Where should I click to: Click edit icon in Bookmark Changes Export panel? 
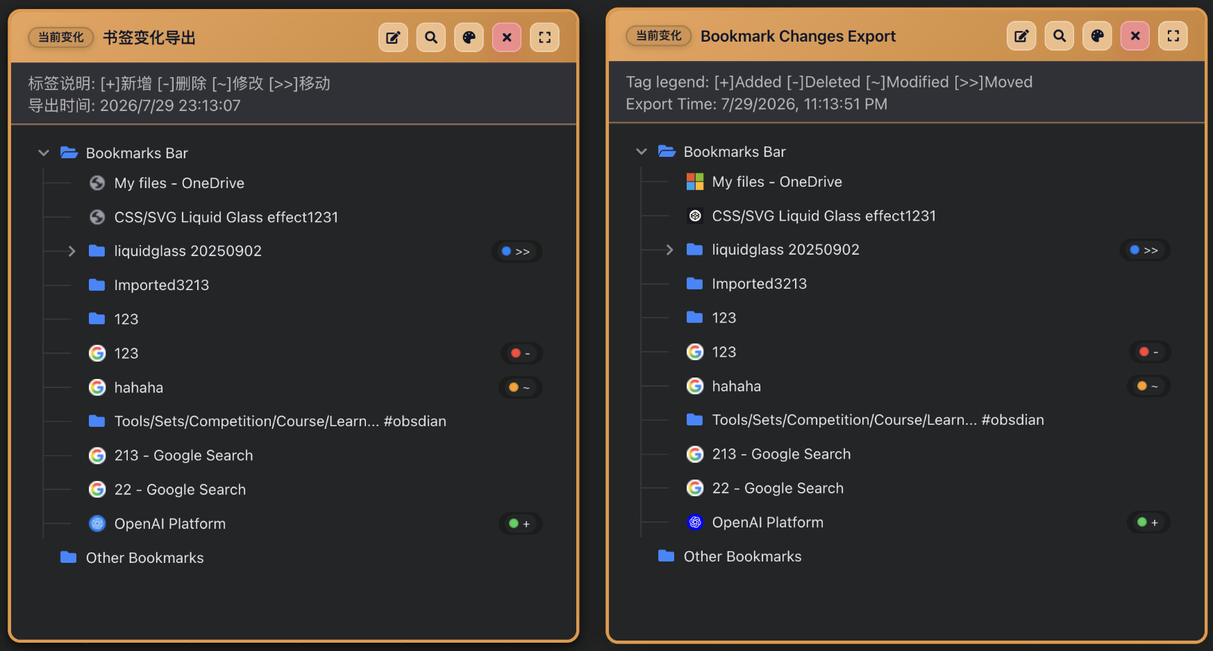coord(1021,36)
